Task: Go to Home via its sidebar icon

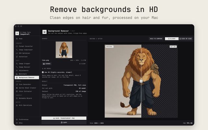Action: coord(17,39)
